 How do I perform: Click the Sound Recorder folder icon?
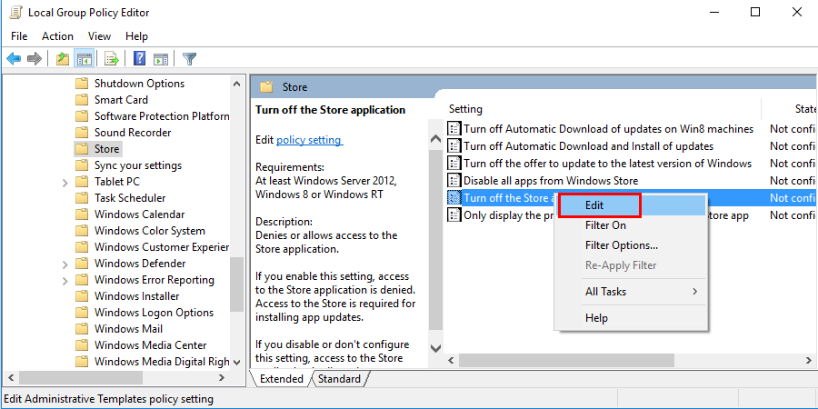click(x=82, y=133)
